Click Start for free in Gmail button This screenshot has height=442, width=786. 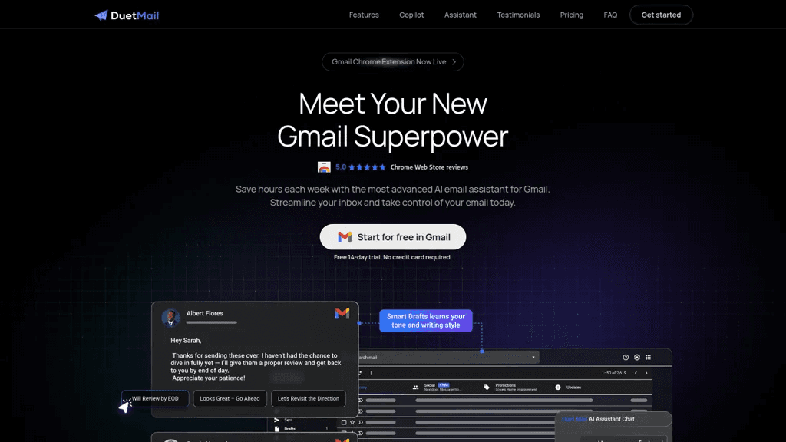pos(393,237)
